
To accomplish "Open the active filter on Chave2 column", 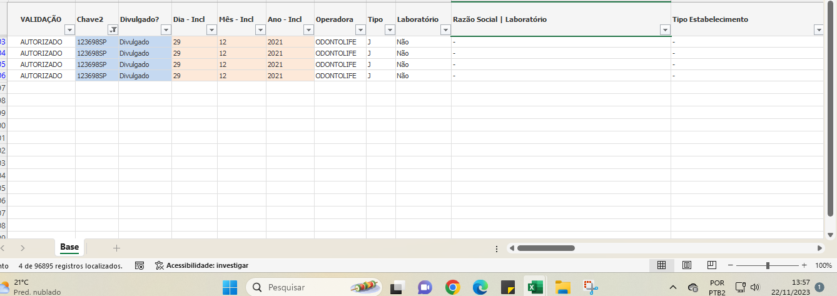I will click(x=113, y=30).
